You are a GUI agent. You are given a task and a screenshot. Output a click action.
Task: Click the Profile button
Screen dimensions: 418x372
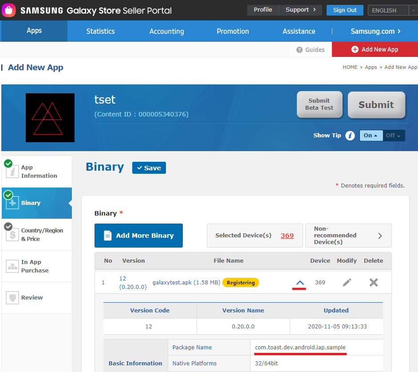point(263,10)
